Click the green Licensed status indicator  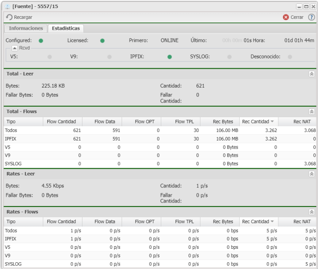coord(102,40)
